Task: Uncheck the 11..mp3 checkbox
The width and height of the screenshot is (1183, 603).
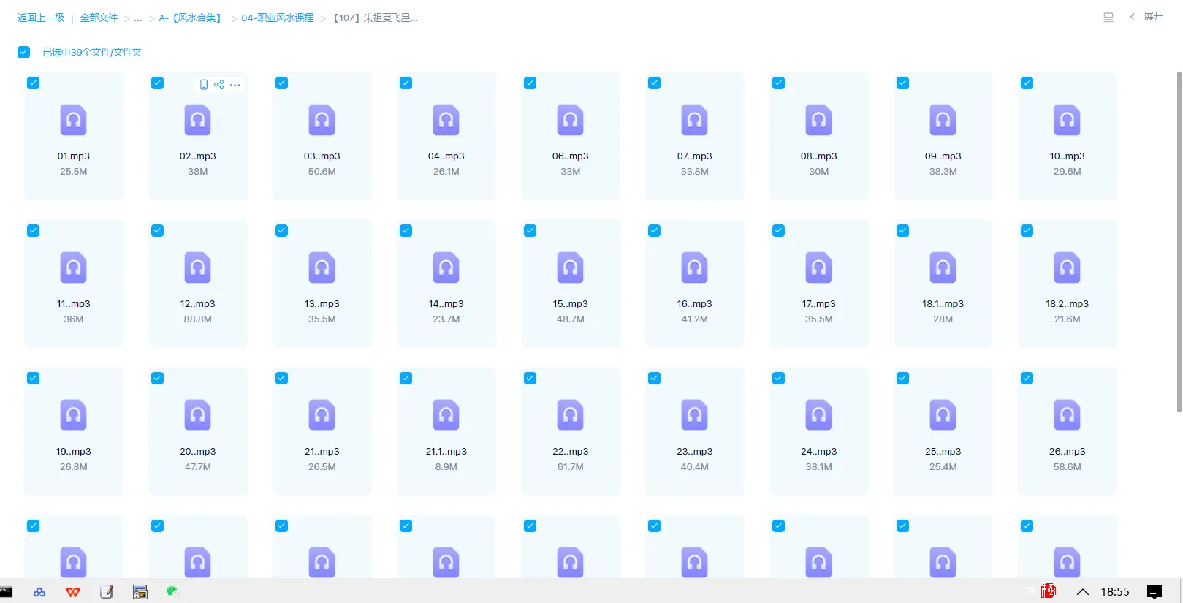Action: coord(33,231)
